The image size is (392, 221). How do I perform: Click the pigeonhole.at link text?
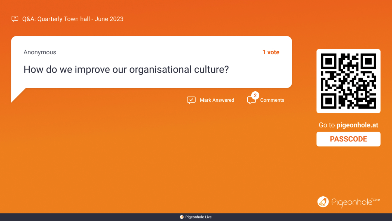357,125
